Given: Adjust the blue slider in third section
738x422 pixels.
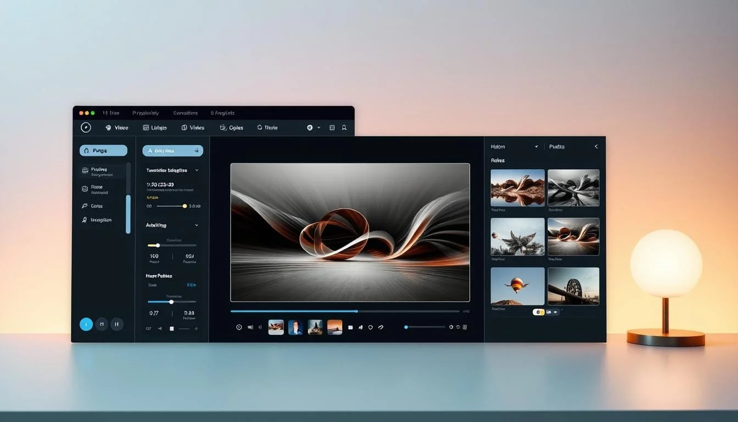Looking at the screenshot, I should 172,302.
